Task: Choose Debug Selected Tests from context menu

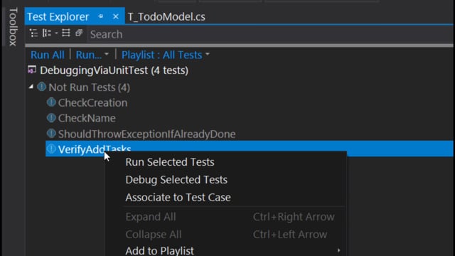Action: [x=176, y=180]
